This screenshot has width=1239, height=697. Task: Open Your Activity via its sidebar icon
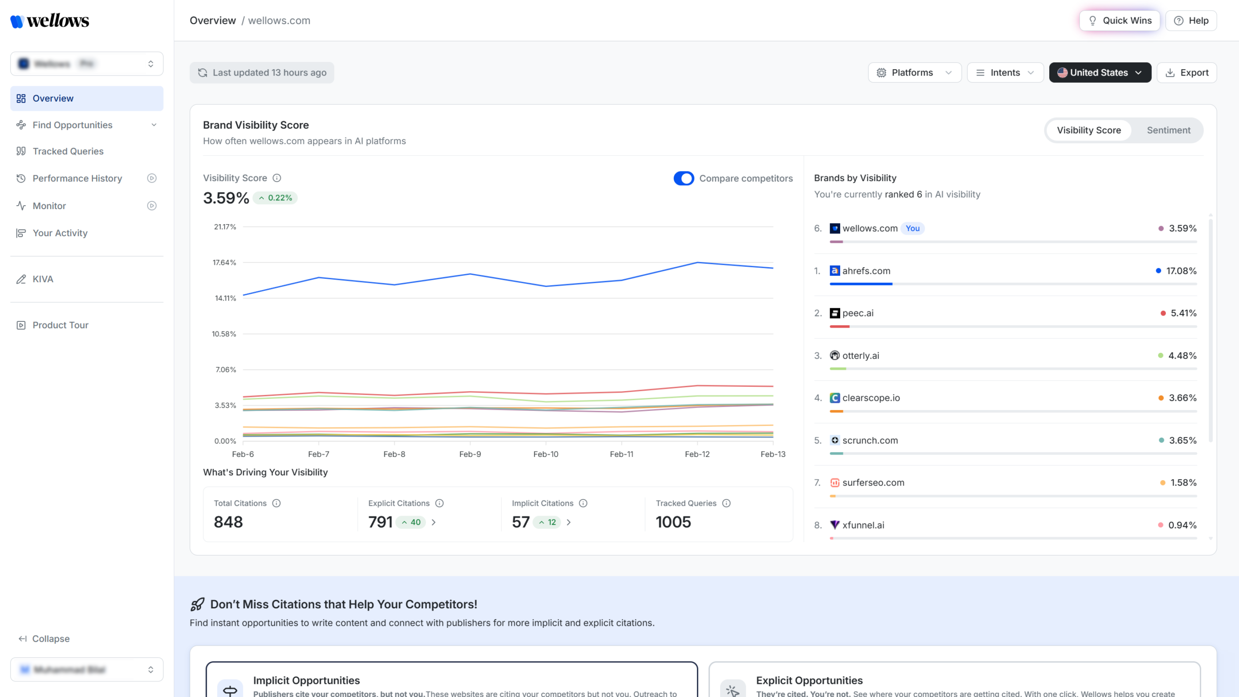point(21,233)
